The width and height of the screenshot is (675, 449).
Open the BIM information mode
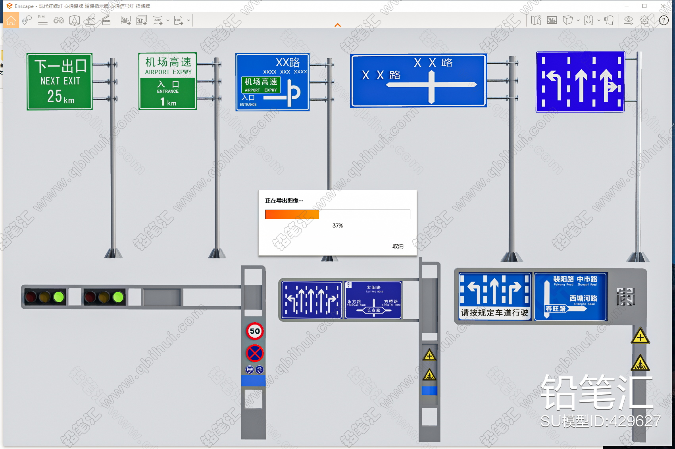(42, 20)
